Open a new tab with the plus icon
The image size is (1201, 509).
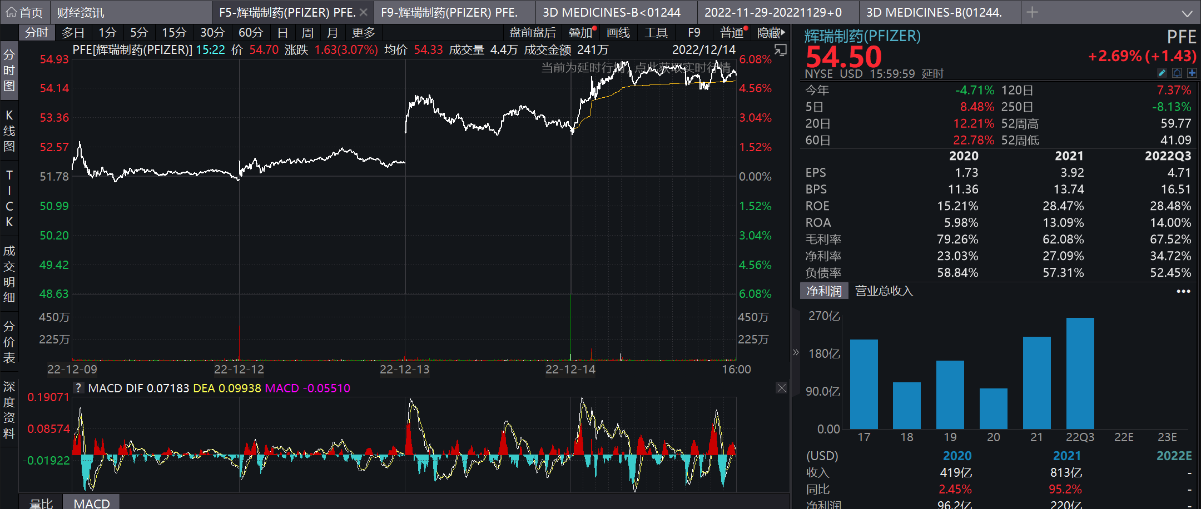(1032, 12)
